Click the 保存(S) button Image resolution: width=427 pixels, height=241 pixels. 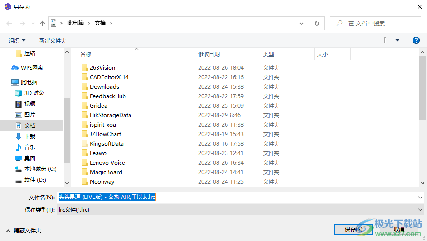pyautogui.click(x=353, y=229)
